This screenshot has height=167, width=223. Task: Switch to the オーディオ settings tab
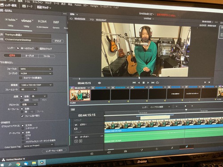click(x=29, y=56)
